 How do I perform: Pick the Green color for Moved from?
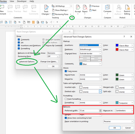pos(125,75)
